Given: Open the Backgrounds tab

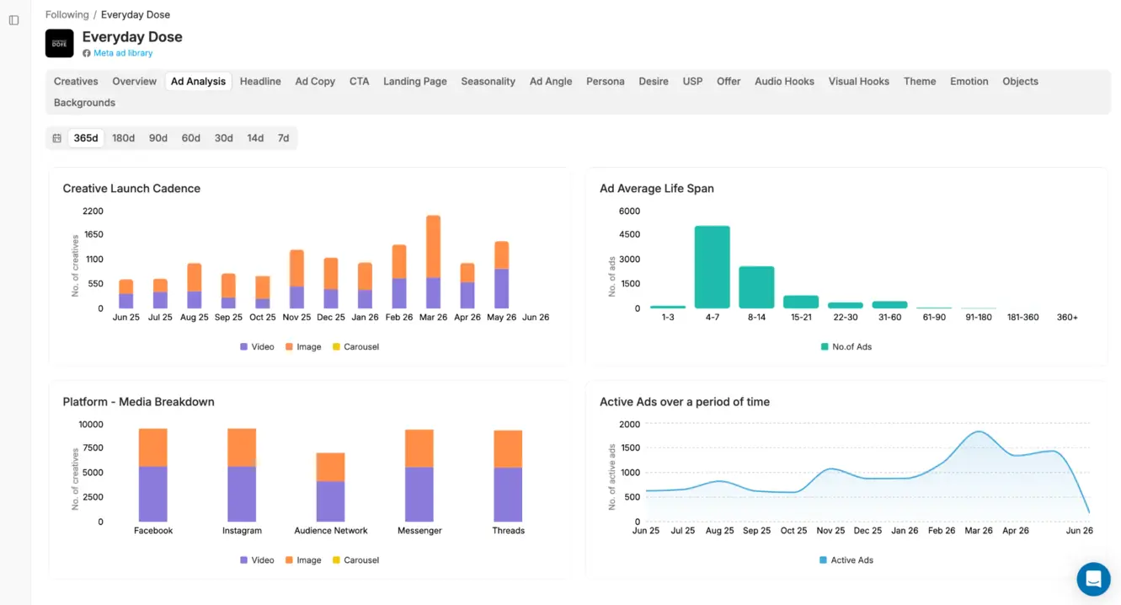Looking at the screenshot, I should [x=84, y=103].
